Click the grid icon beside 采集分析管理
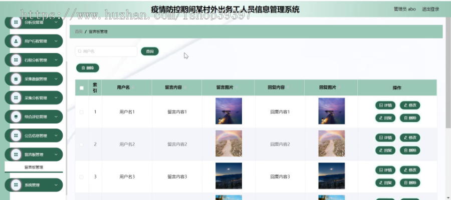 pos(16,98)
